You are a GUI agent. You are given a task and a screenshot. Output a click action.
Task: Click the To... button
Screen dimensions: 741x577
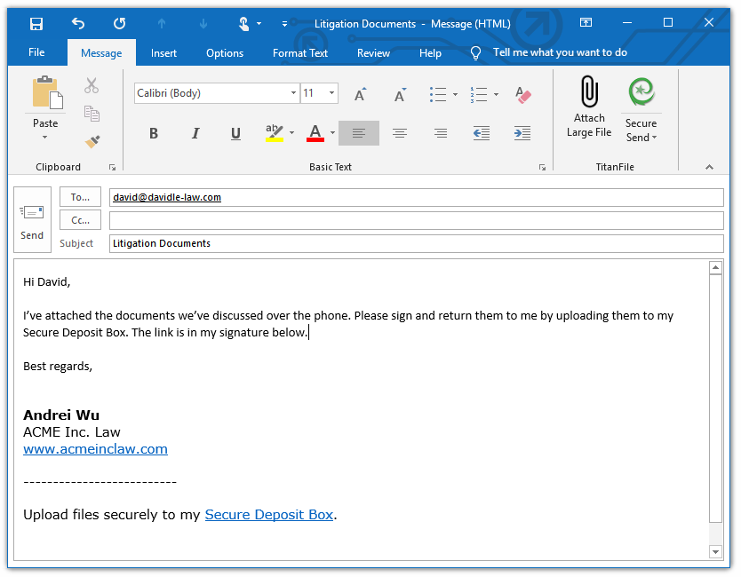click(80, 197)
